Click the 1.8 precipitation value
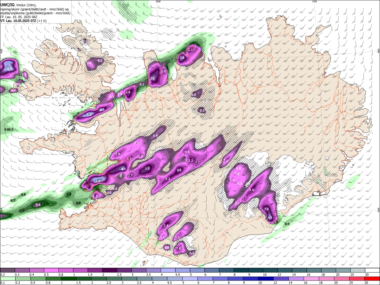The height and width of the screenshot is (285, 380). point(179,248)
